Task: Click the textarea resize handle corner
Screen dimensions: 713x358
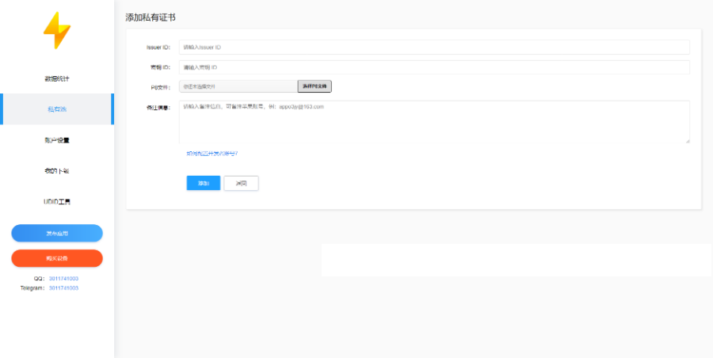Action: pos(688,141)
